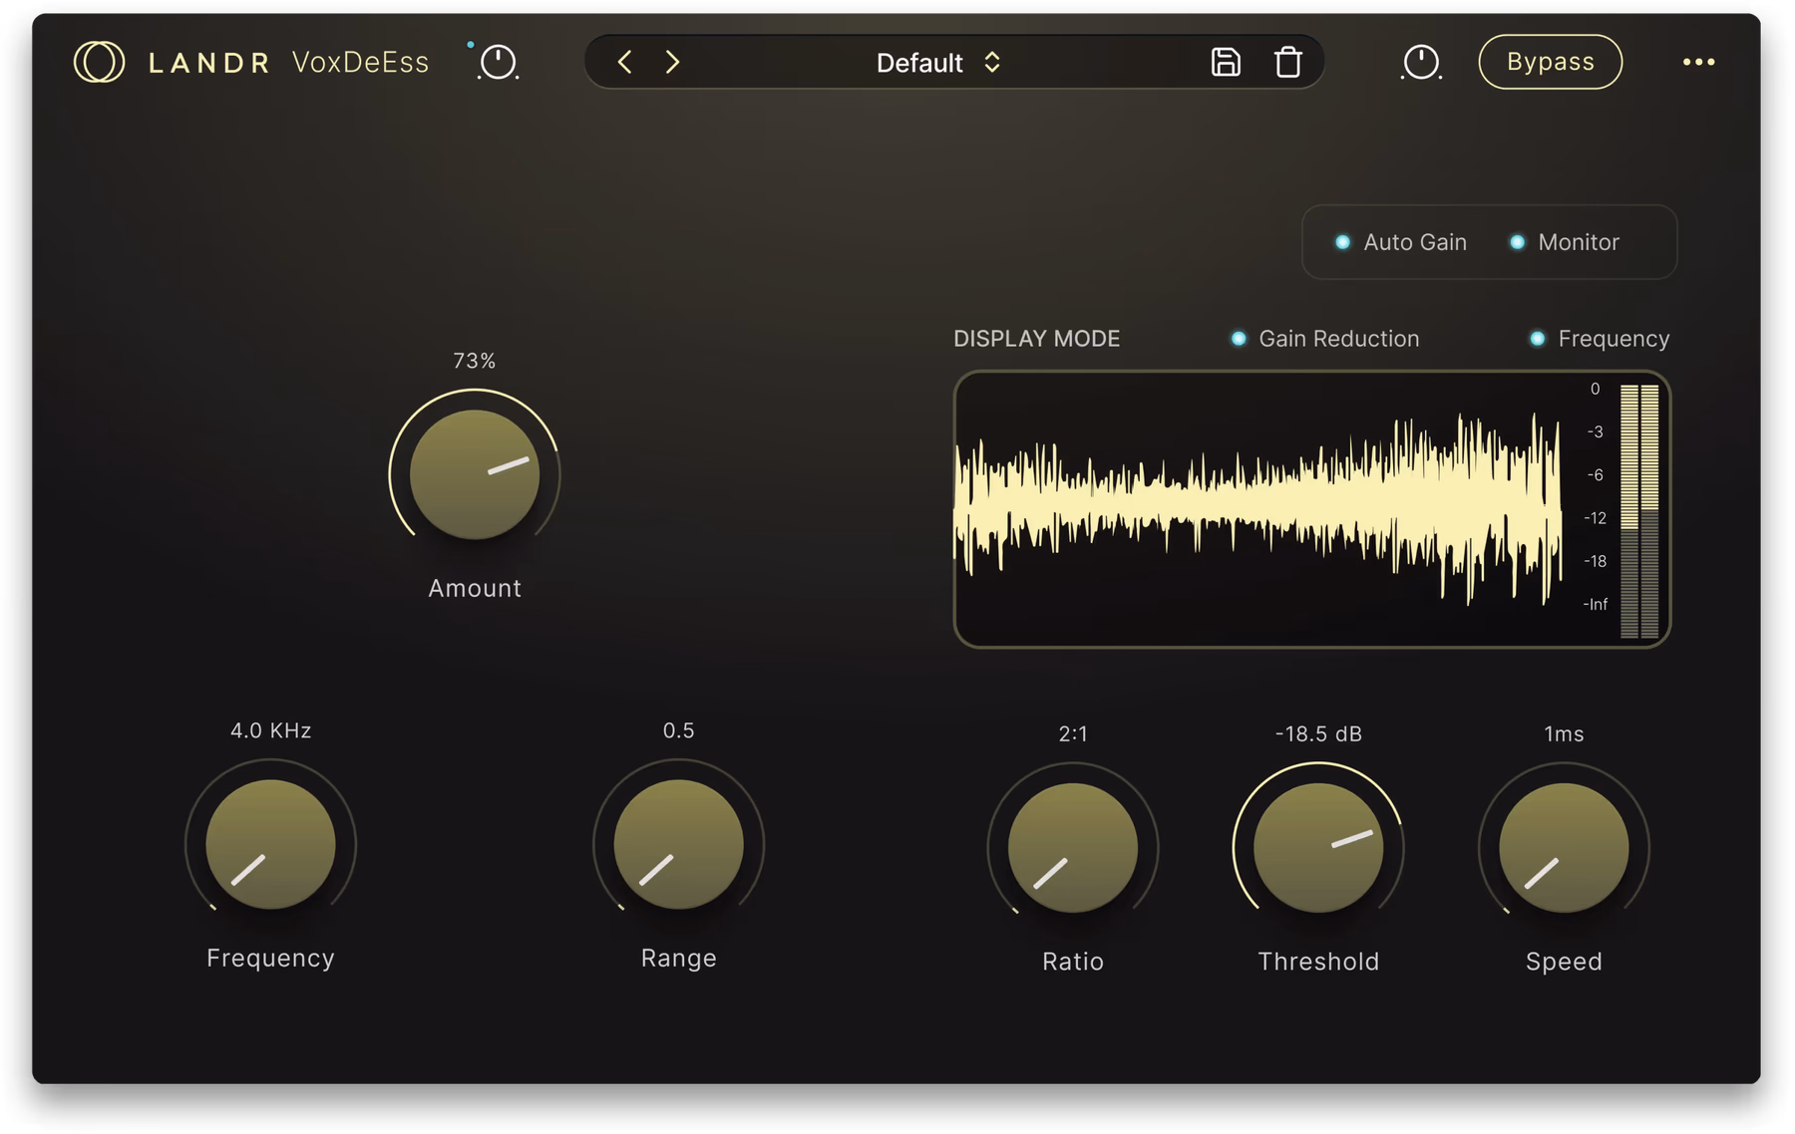Click the Amount label text
Screen dimensions: 1795x1134
[475, 589]
